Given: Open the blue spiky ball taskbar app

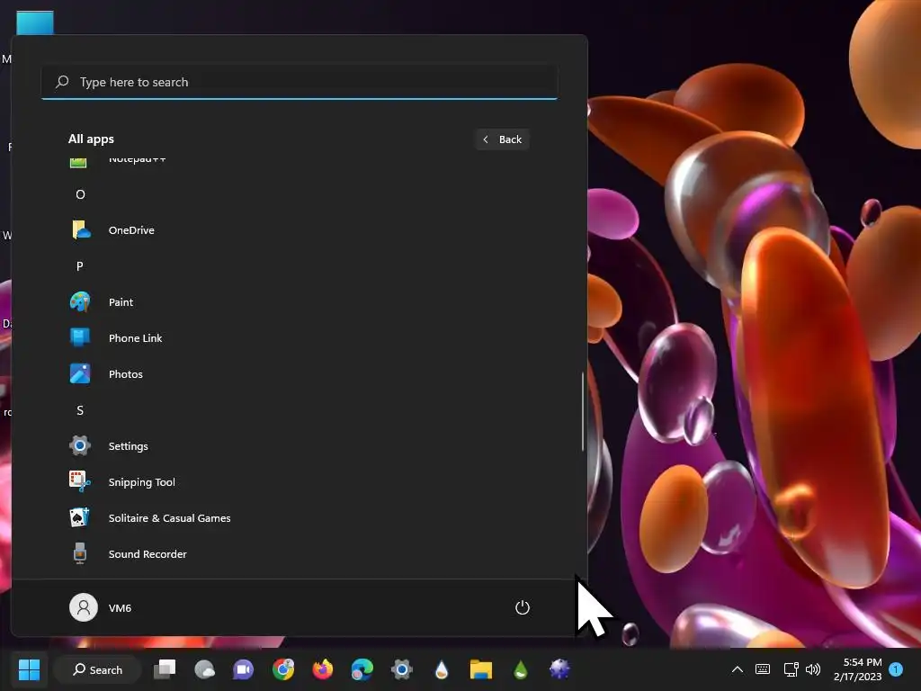Looking at the screenshot, I should point(559,669).
